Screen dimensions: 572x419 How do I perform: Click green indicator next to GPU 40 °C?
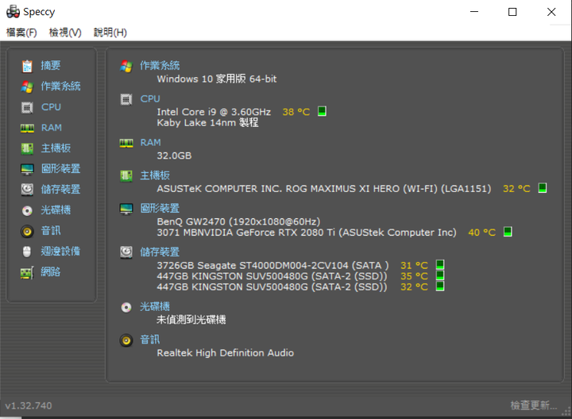(x=508, y=232)
